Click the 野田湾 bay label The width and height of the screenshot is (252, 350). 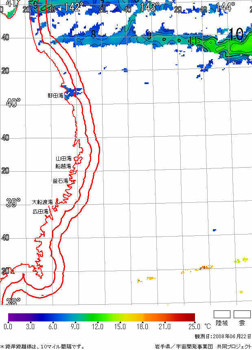(x=55, y=95)
